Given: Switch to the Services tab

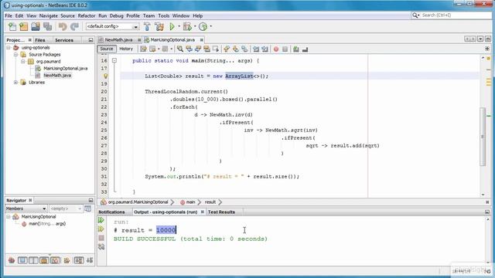Looking at the screenshot, I should coord(64,40).
